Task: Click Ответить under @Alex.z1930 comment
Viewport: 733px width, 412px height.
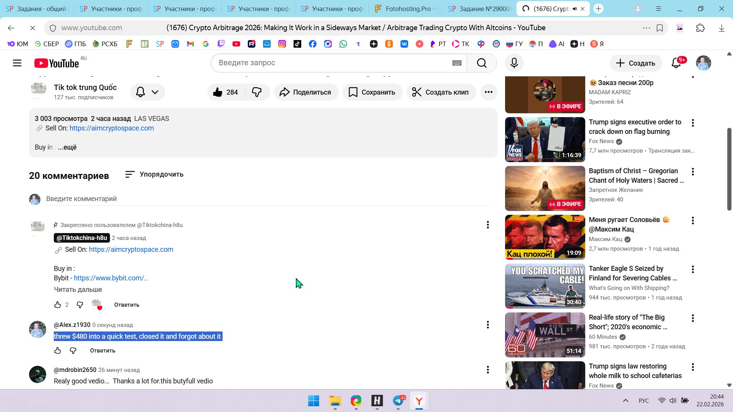Action: pyautogui.click(x=102, y=351)
